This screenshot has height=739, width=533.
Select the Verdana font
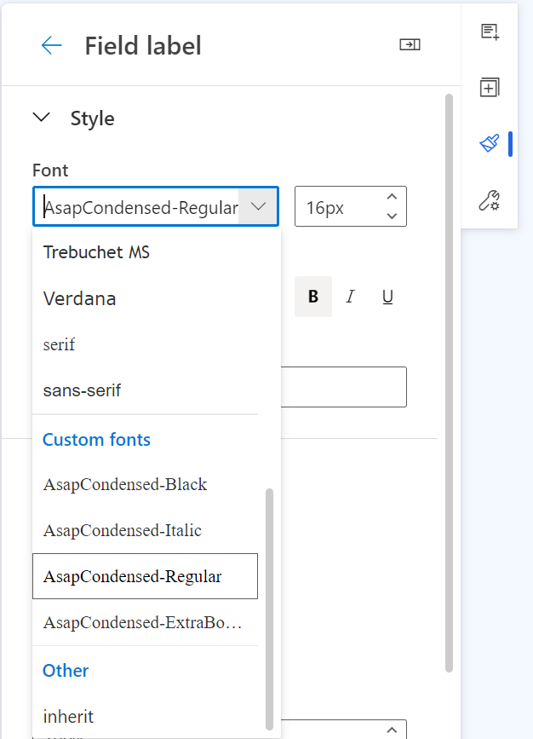[79, 298]
